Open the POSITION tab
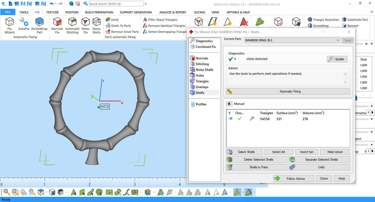Screen dimensions: 375x202 click(x=72, y=12)
